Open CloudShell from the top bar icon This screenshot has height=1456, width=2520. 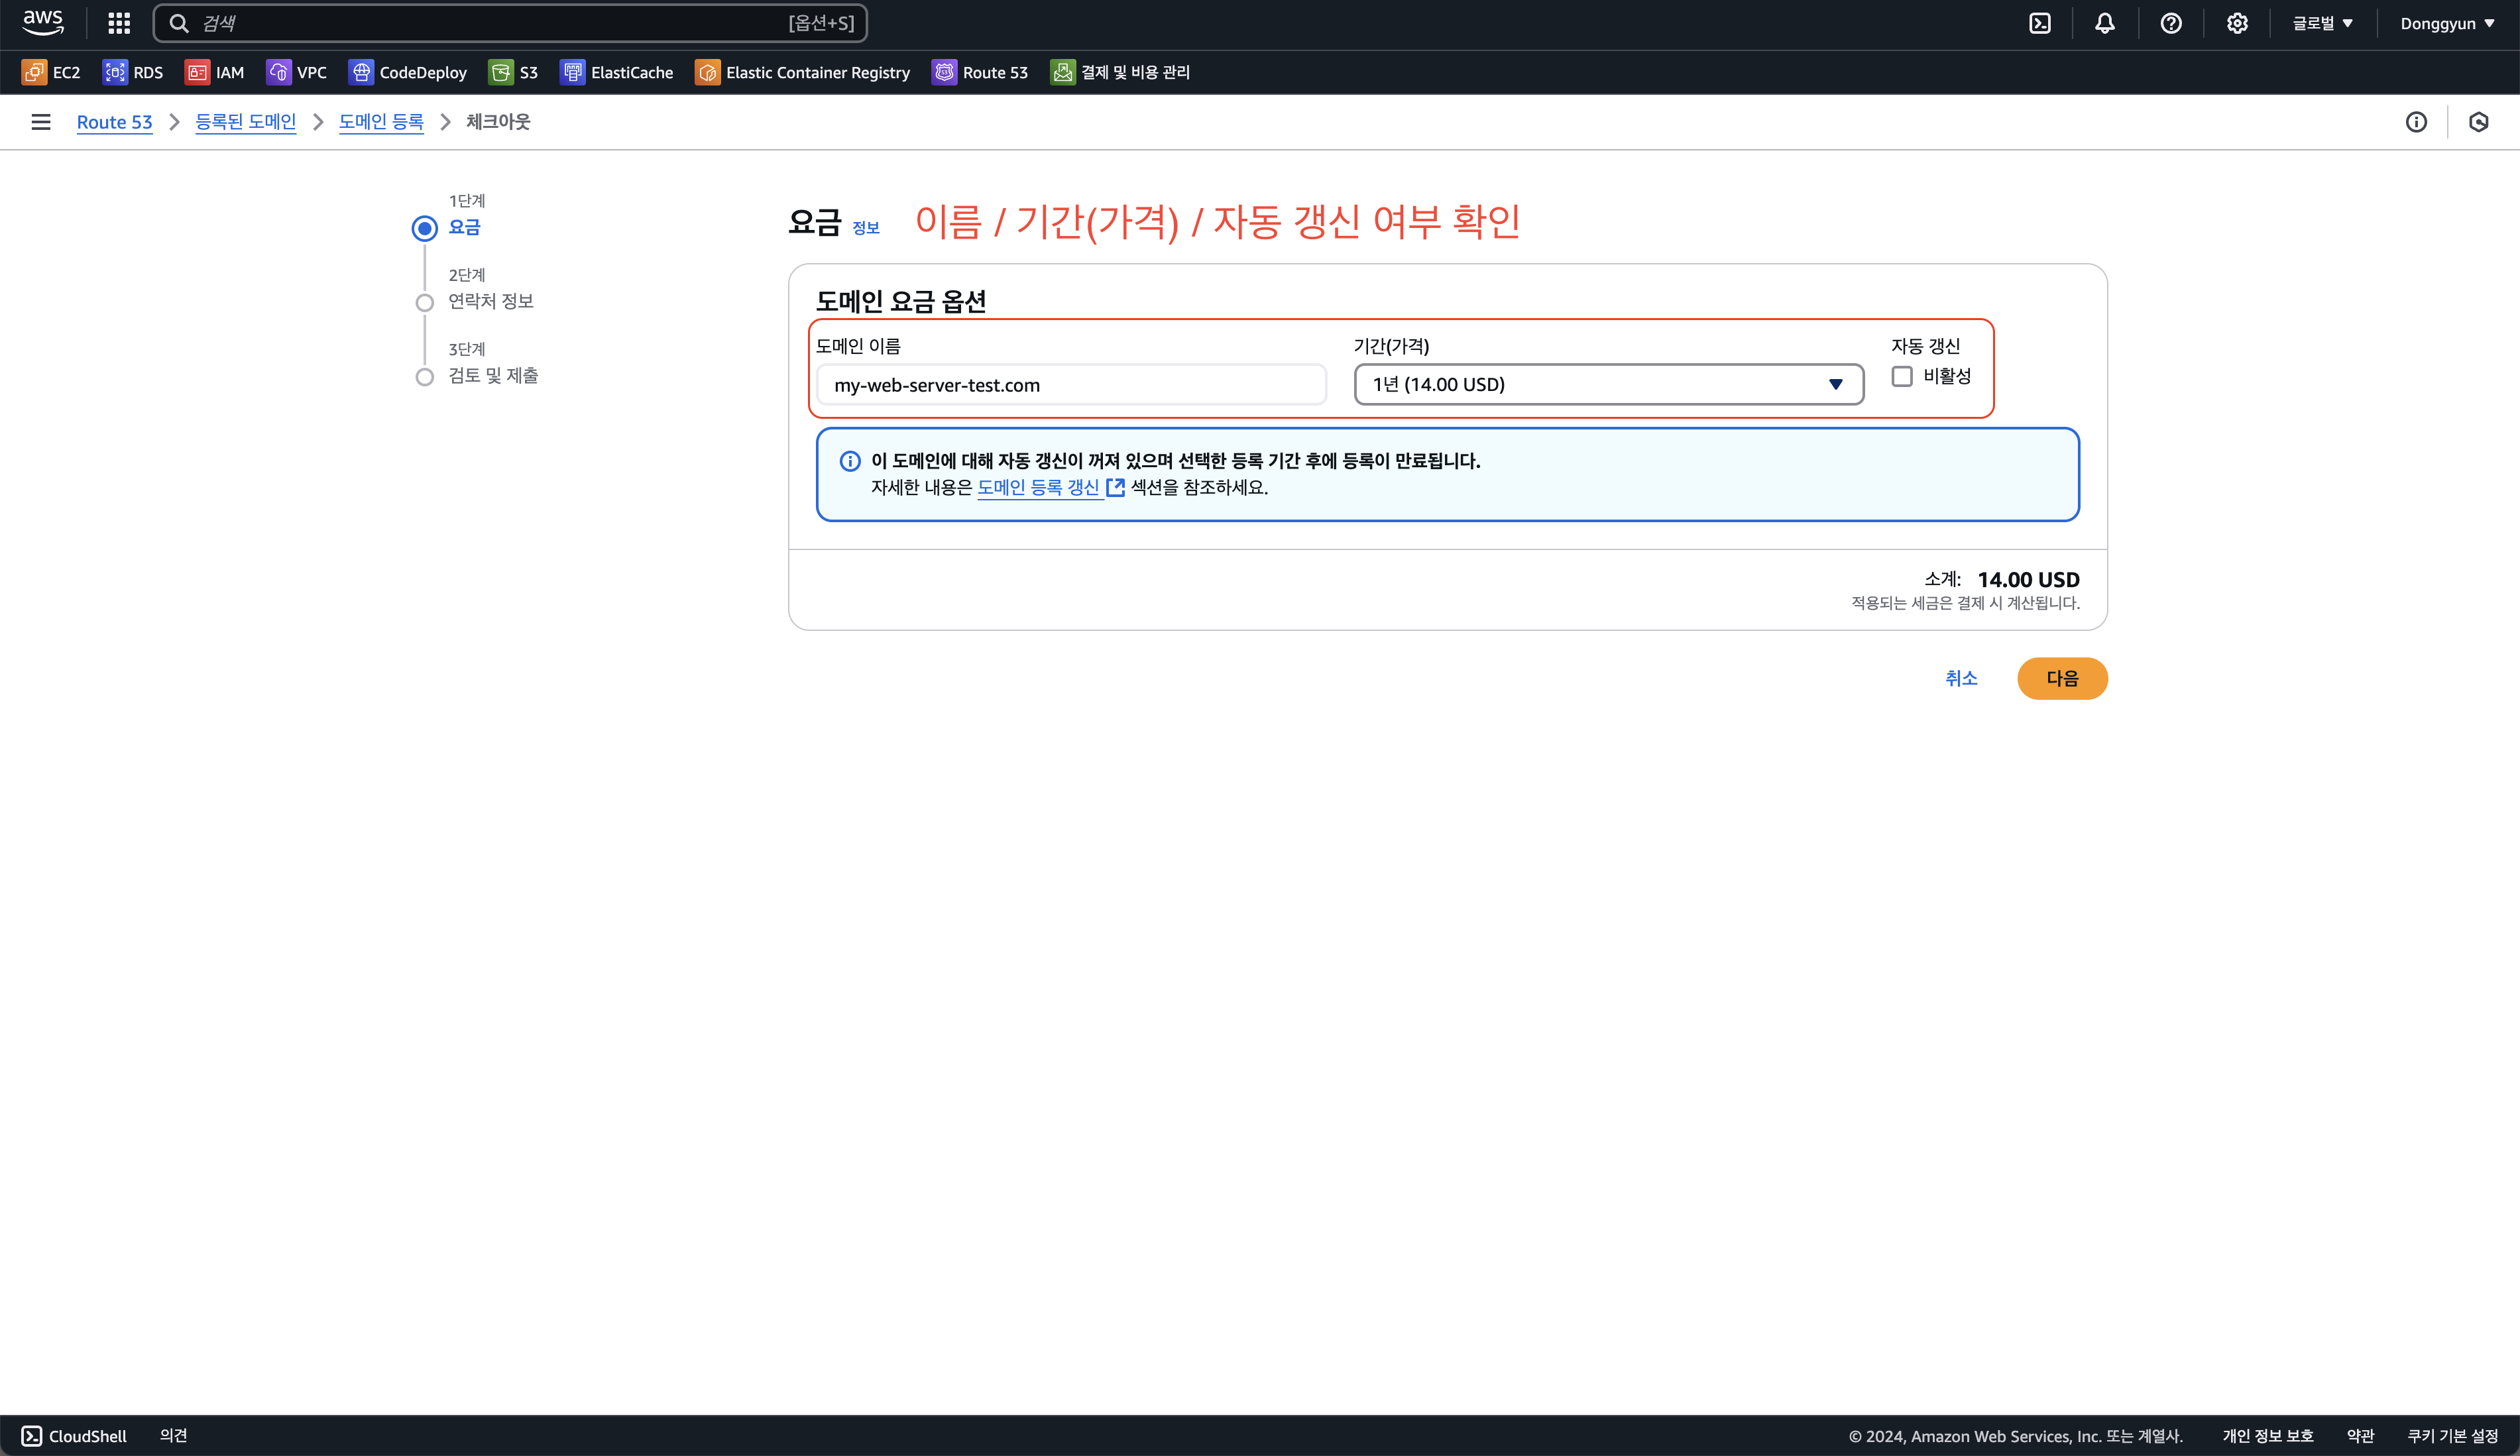pos(2040,23)
